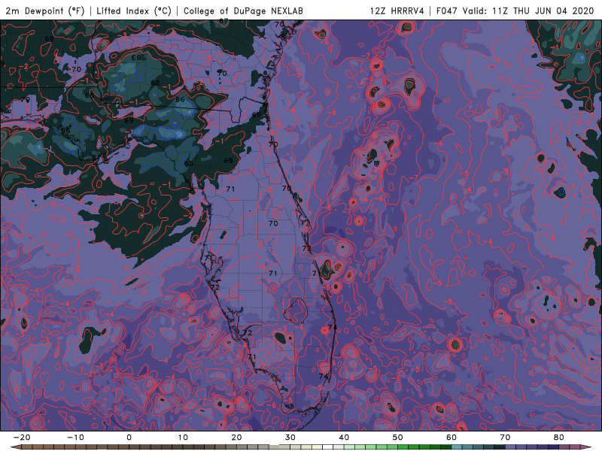Select the "College of DuPage NEXLAB" text
Image resolution: width=602 pixels, height=451 pixels.
click(x=243, y=11)
